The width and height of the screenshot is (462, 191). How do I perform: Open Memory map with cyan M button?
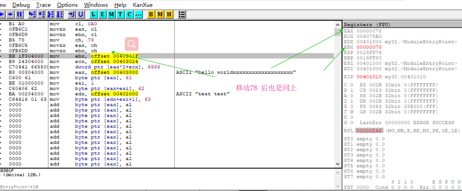pyautogui.click(x=111, y=14)
